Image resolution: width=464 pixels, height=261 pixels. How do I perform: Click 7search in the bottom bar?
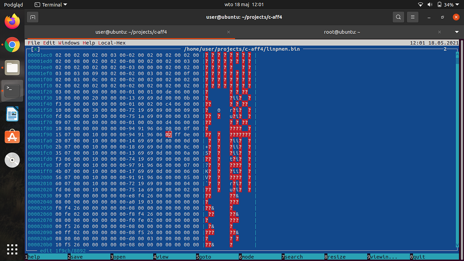click(292, 257)
